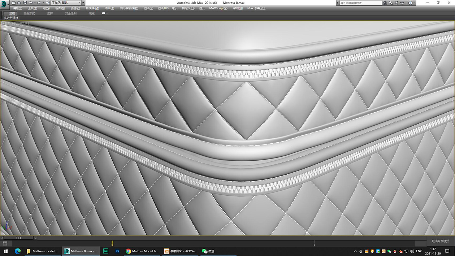455x256 pixels.
Task: Open the Redo history dropdown arrow
Action: click(43, 3)
